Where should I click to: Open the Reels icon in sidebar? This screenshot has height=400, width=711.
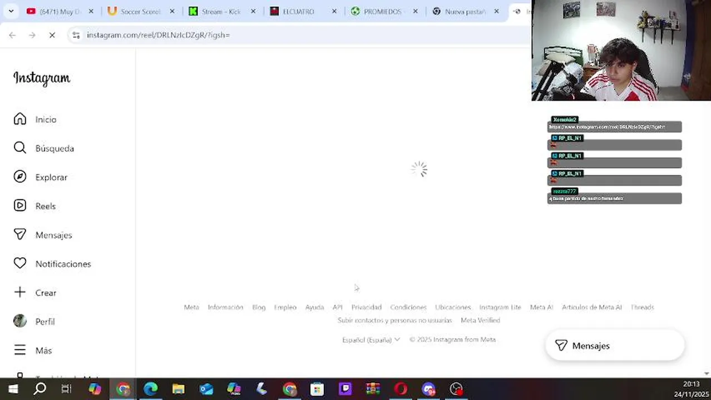click(x=20, y=206)
